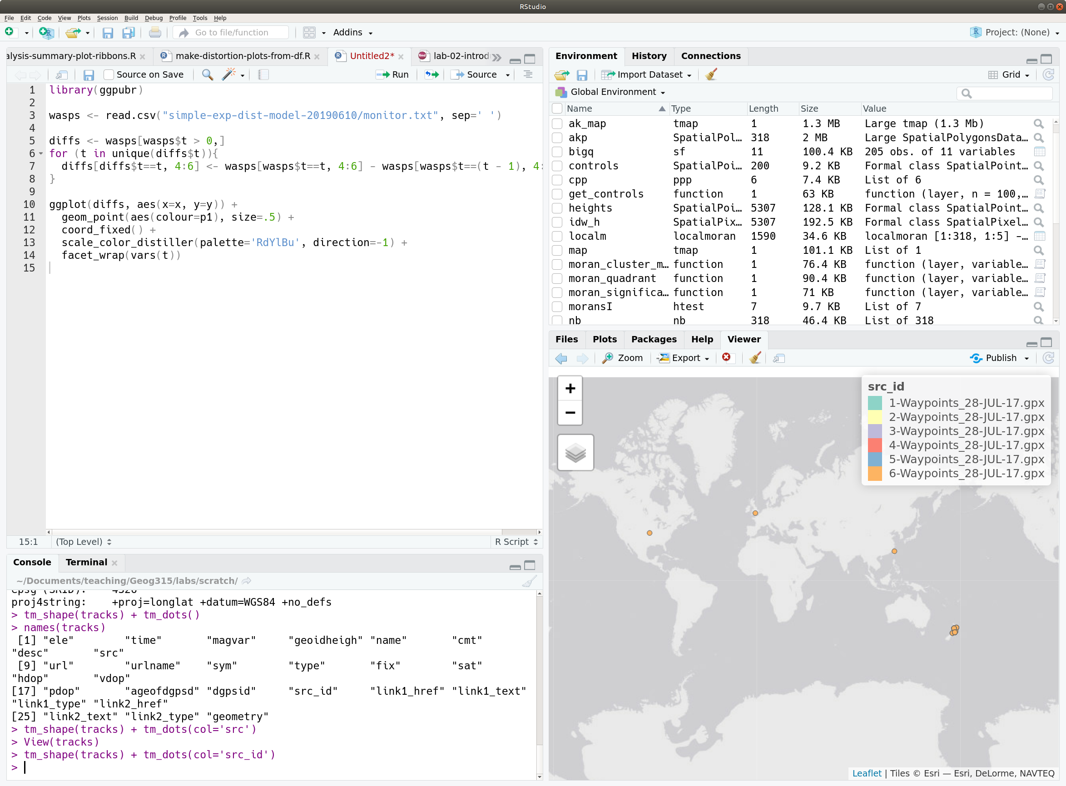Click the map layers control icon

(575, 452)
